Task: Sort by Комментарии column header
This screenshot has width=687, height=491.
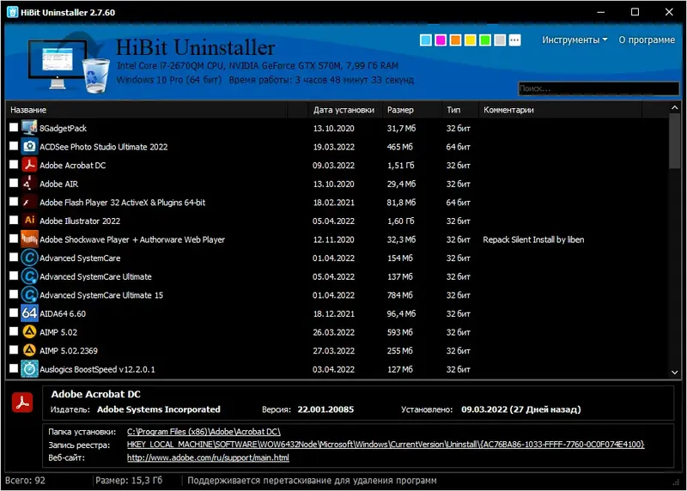Action: [560, 110]
